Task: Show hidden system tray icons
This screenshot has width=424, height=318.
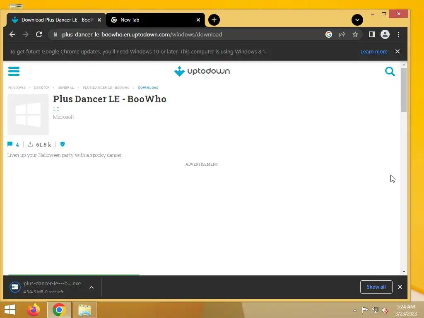Action: click(x=355, y=310)
